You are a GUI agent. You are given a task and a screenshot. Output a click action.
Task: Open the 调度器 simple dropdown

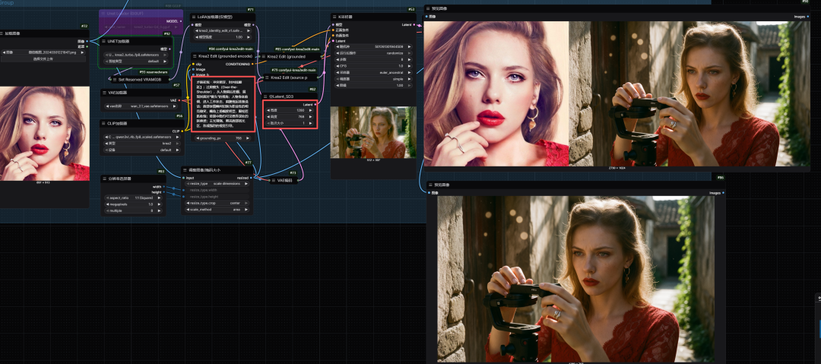click(x=374, y=78)
